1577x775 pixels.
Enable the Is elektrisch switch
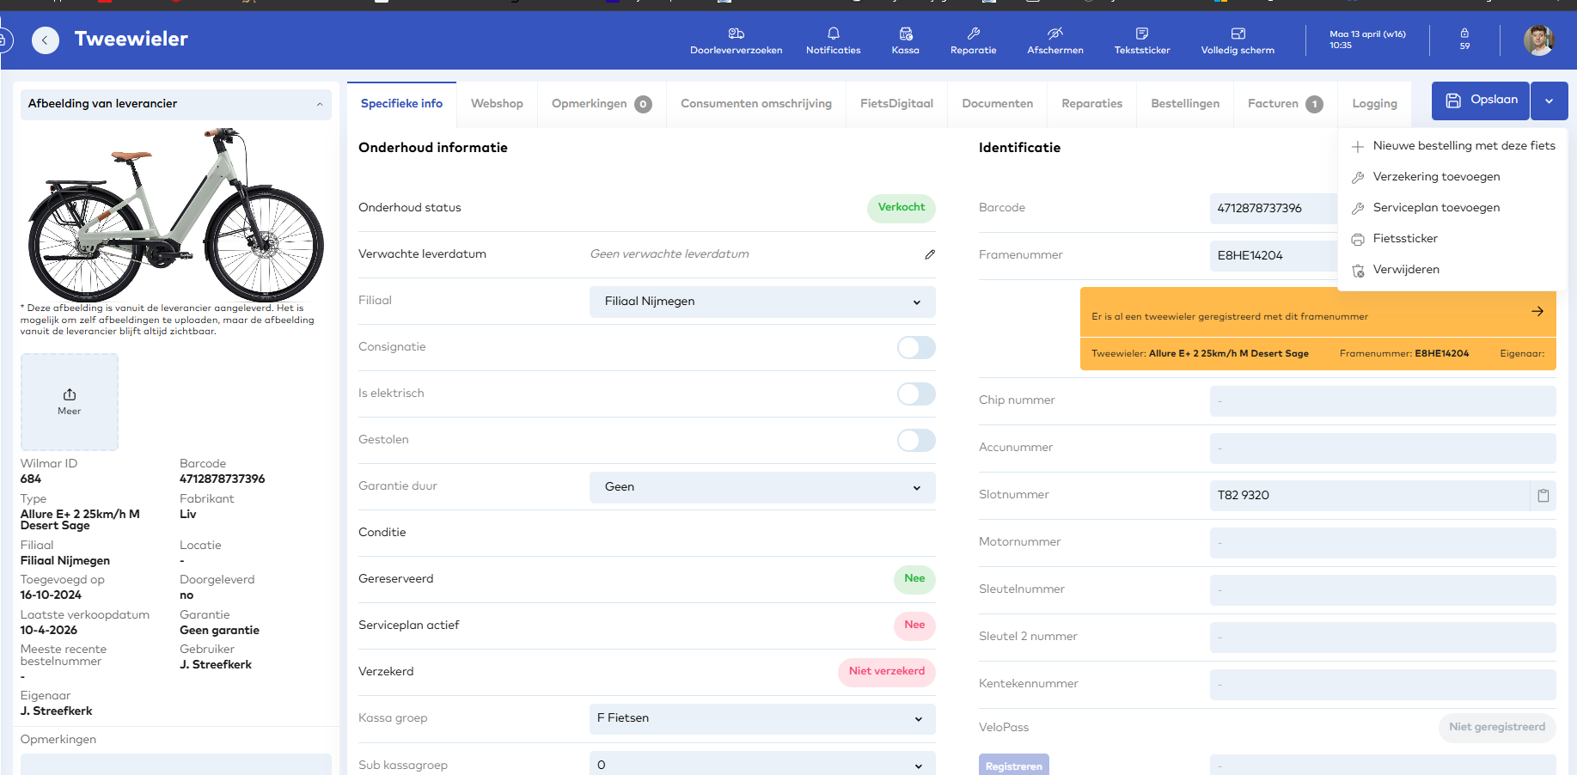coord(915,394)
